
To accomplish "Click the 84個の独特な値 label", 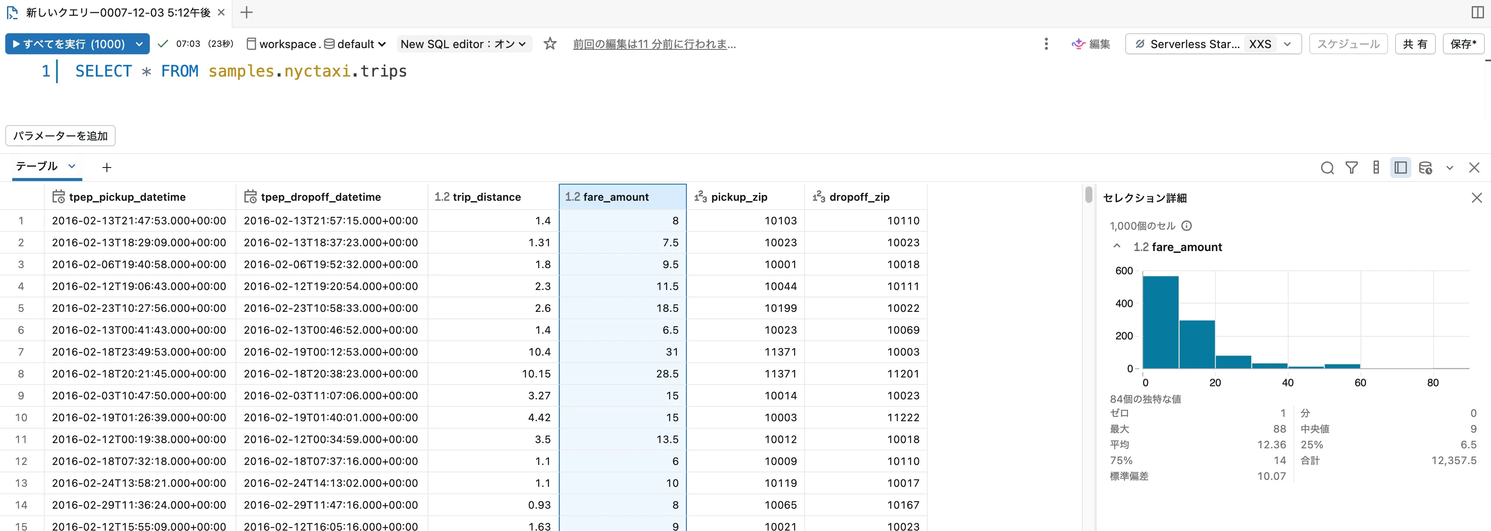I will pos(1145,399).
